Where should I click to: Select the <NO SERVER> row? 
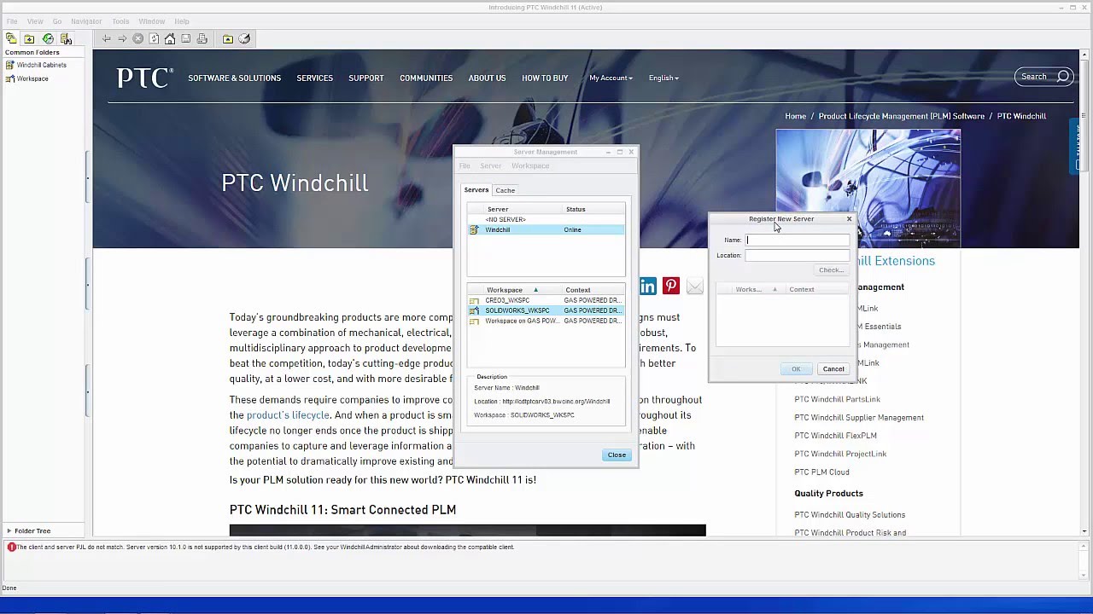click(546, 219)
